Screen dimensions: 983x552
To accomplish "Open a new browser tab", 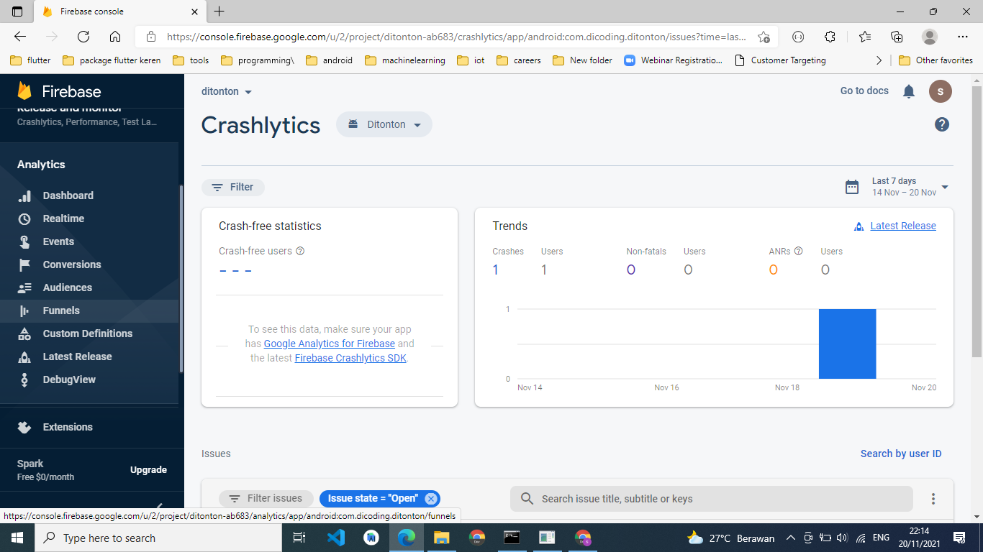I will click(219, 11).
